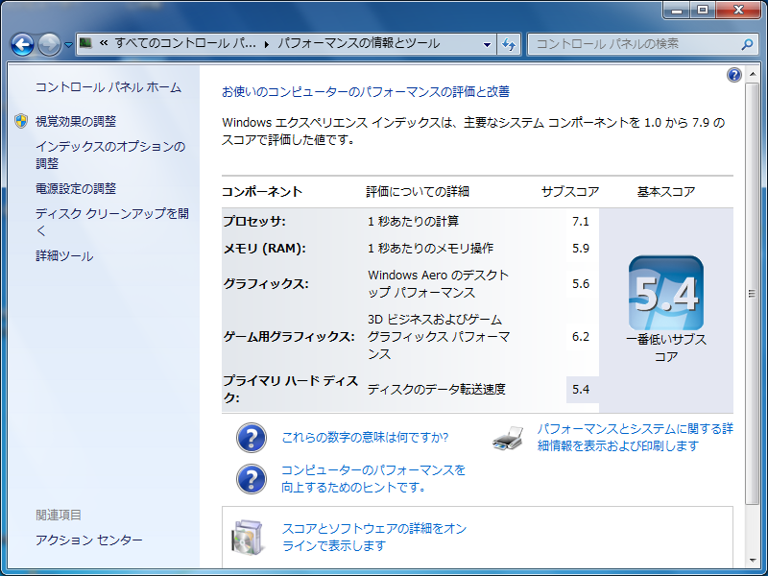The width and height of the screenshot is (768, 576).
Task: Click the refresh button beside address bar
Action: [x=509, y=44]
